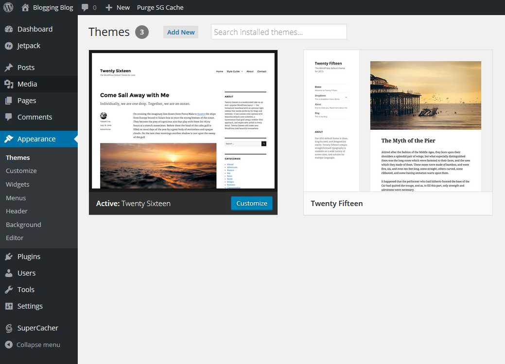Click the Media camera-and-note icon

coord(9,84)
